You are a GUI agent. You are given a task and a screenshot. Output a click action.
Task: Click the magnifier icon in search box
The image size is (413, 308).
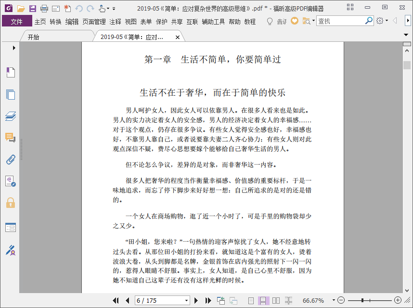369,21
